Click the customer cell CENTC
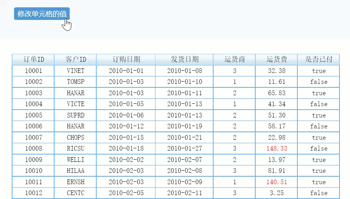The image size is (350, 199). [x=75, y=193]
